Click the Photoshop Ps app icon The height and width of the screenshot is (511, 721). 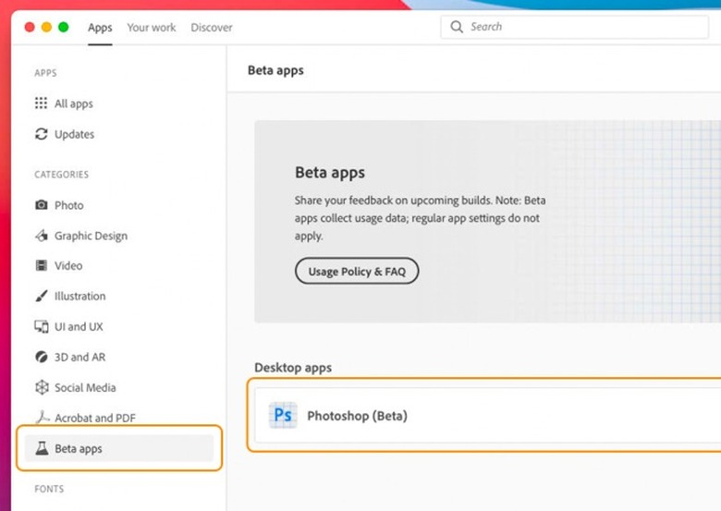282,416
